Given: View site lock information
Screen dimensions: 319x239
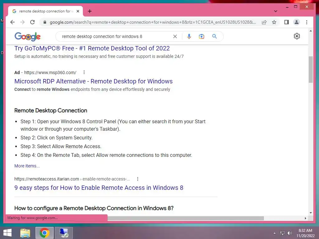Looking at the screenshot, I should [45, 22].
